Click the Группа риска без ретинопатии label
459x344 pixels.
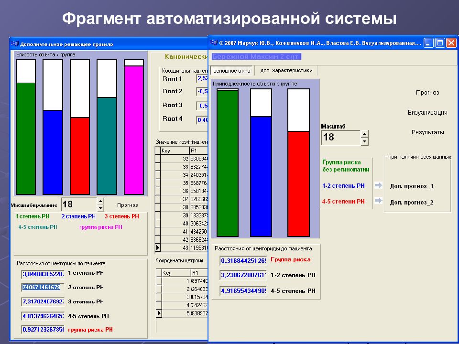346,166
